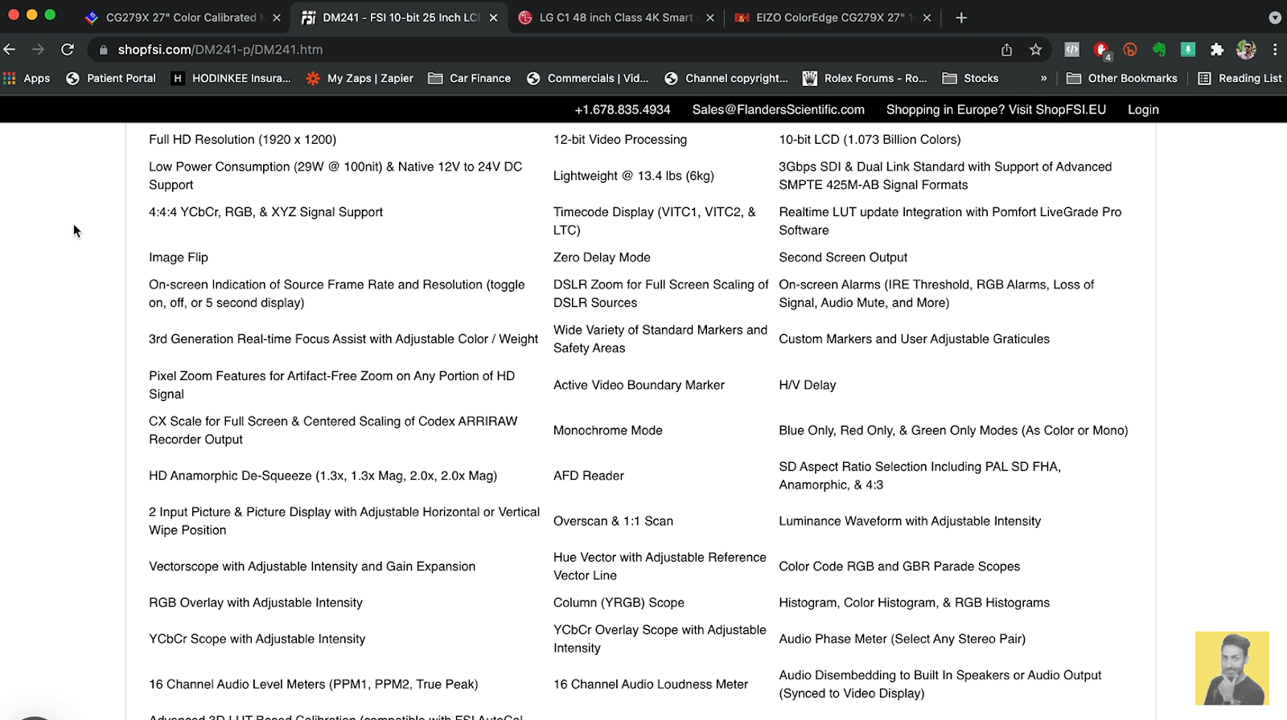
Task: Click "Active Video Boundary Marker" text
Action: [x=639, y=385]
